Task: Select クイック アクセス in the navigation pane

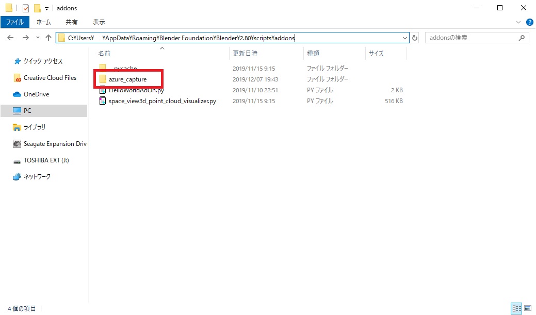Action: click(43, 61)
